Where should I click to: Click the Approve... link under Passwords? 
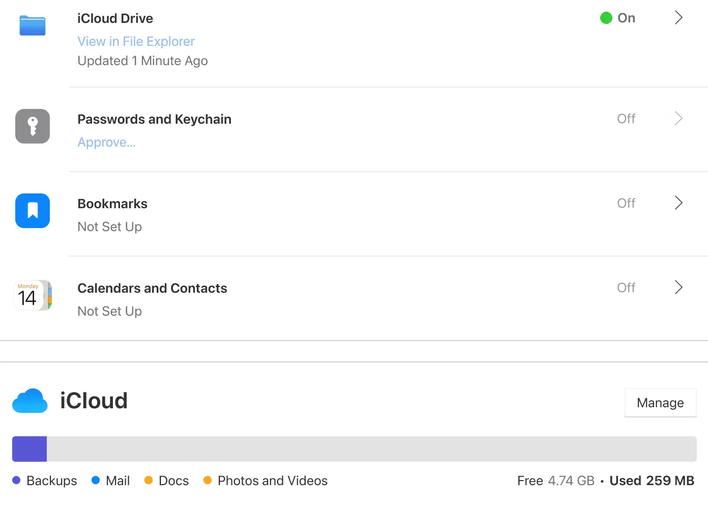click(106, 143)
